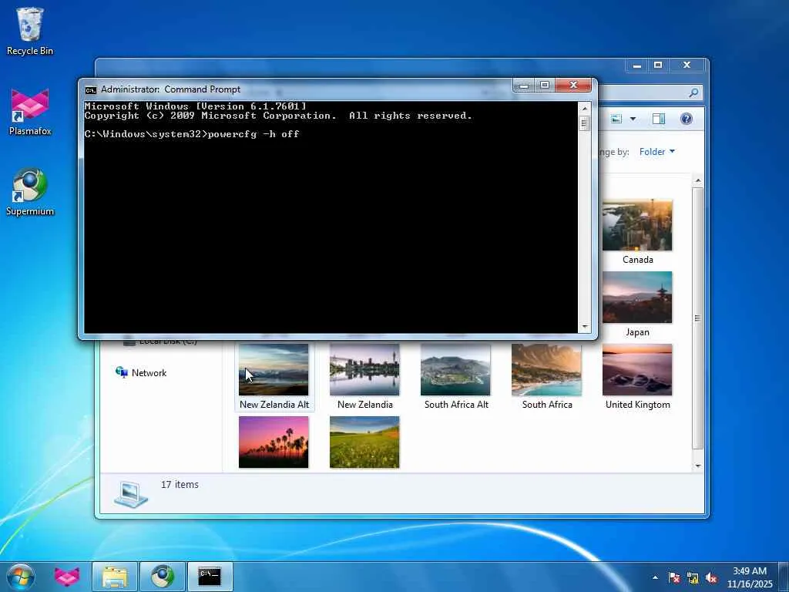Open the Explorer view options dropdown arrow

[633, 119]
